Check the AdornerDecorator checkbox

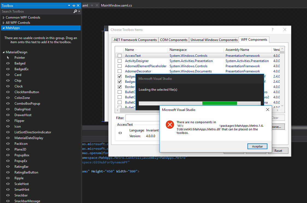click(x=119, y=71)
